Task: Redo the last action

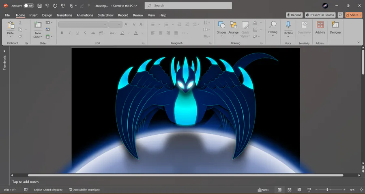Action: click(55, 6)
